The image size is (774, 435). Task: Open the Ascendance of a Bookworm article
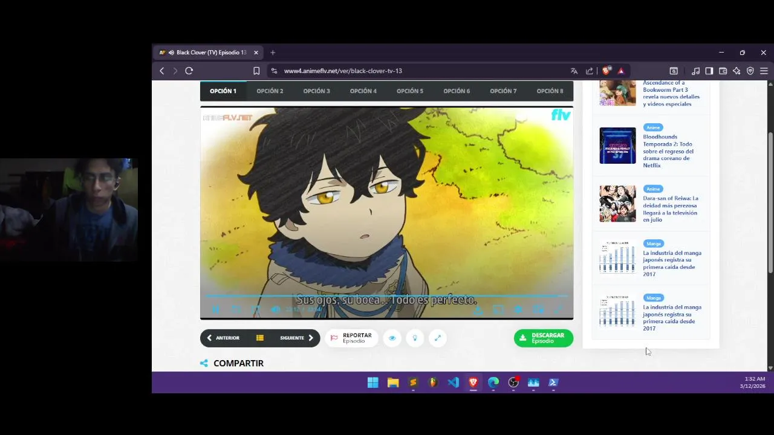671,93
